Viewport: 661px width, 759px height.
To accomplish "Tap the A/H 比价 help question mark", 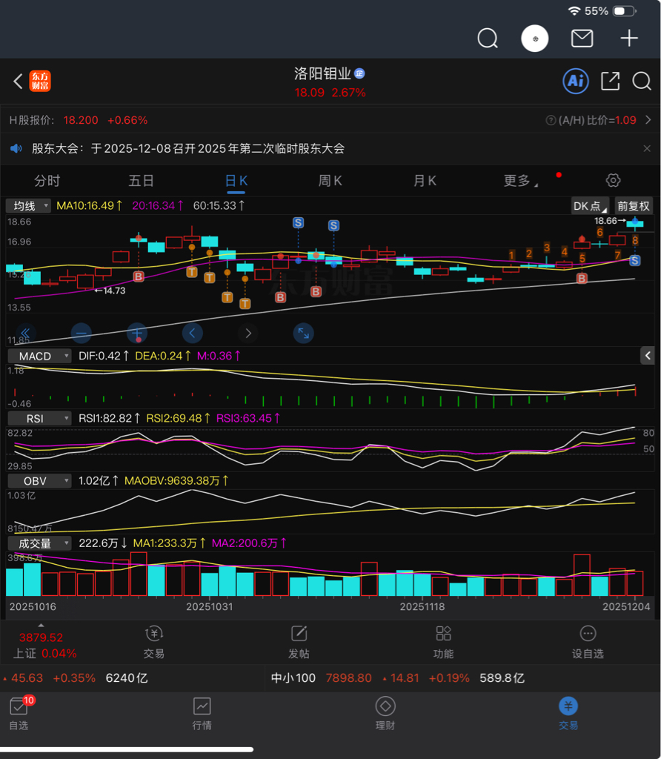I will [x=551, y=120].
